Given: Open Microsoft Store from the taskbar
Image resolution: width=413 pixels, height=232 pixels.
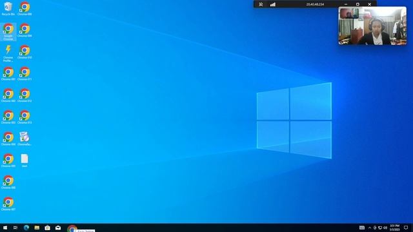Looking at the screenshot, I should [x=47, y=227].
